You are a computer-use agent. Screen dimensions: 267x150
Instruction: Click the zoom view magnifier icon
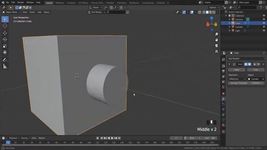[217, 34]
